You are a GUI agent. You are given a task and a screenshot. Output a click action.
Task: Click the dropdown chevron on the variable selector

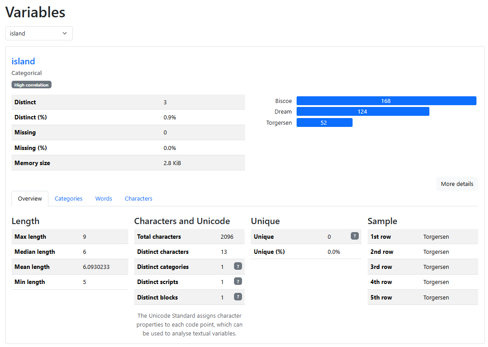[64, 33]
